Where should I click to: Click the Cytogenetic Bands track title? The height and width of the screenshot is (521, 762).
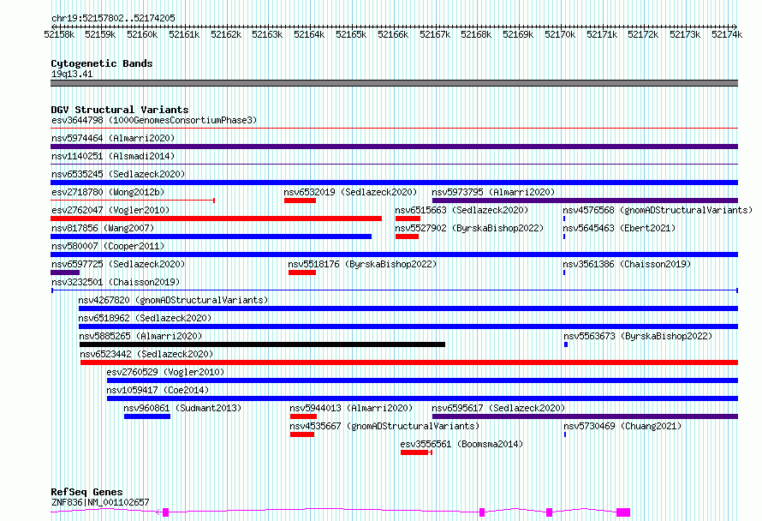(102, 63)
